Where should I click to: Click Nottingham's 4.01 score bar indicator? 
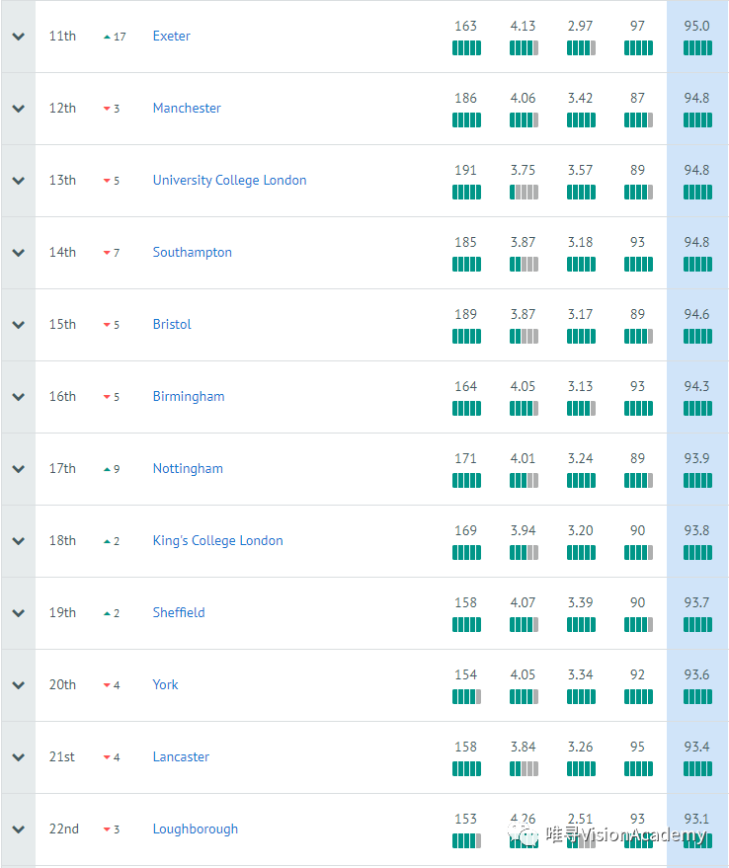click(525, 481)
